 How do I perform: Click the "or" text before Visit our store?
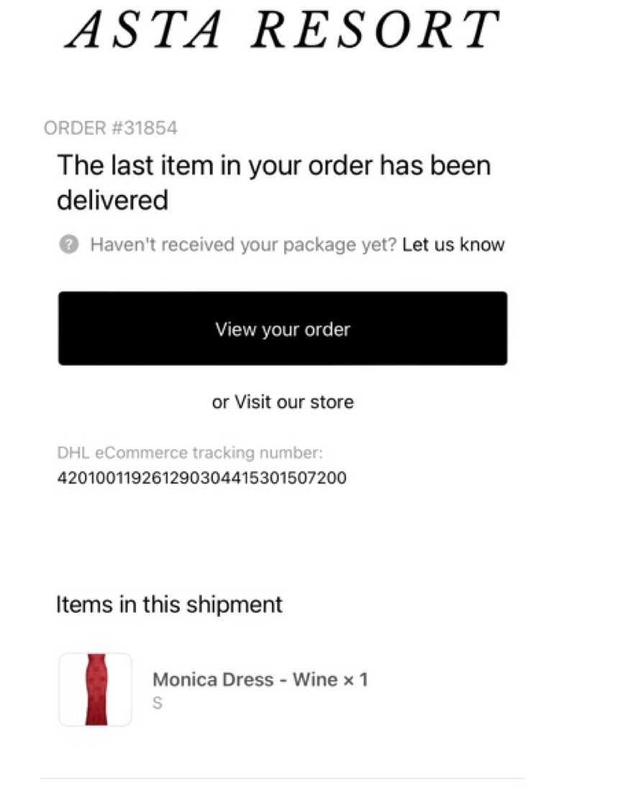[x=219, y=402]
